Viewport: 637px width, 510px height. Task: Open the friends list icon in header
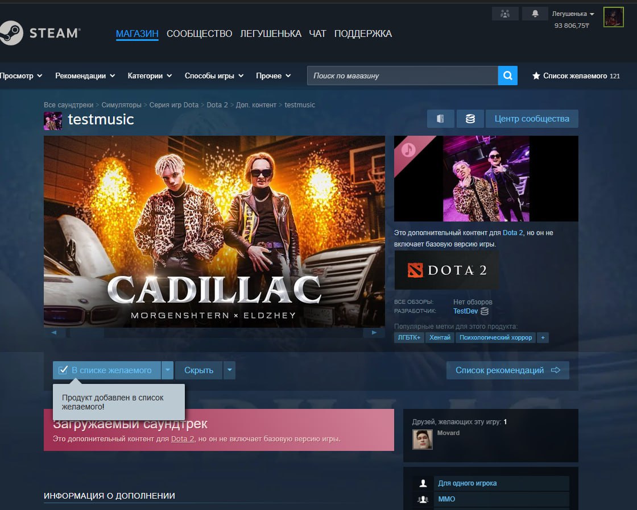click(x=505, y=13)
